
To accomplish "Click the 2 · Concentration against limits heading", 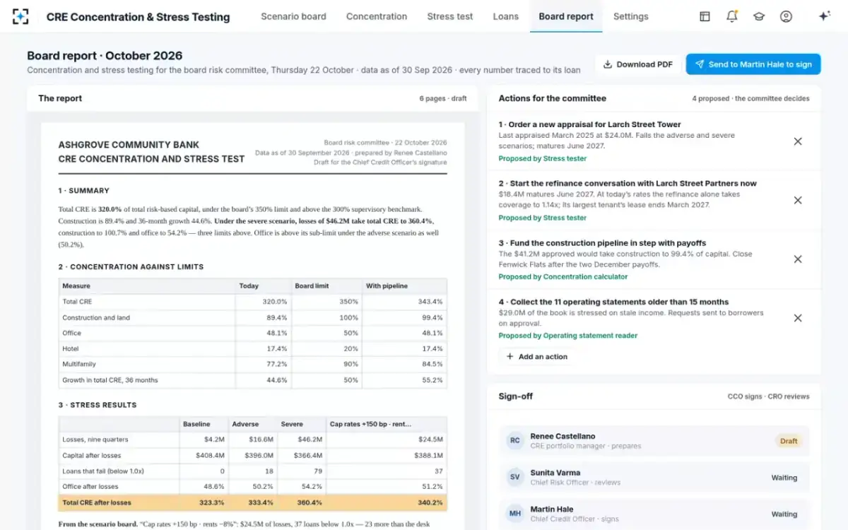I will [x=131, y=267].
